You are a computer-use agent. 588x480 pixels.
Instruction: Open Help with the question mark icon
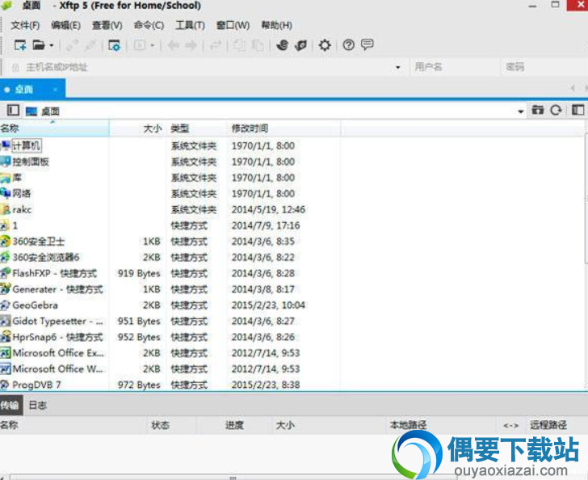(348, 45)
